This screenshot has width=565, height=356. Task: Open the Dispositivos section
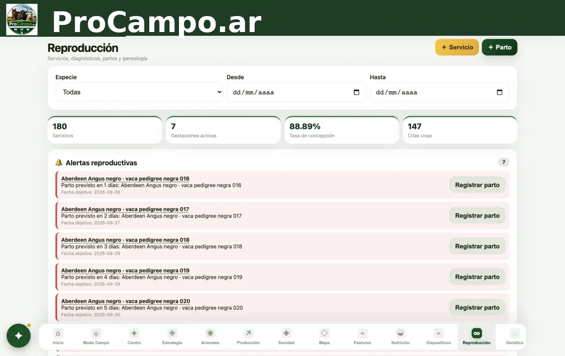coord(438,337)
